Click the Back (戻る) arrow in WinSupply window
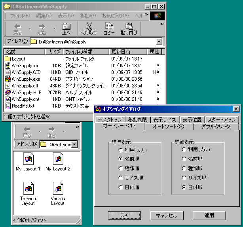 coord(17,26)
